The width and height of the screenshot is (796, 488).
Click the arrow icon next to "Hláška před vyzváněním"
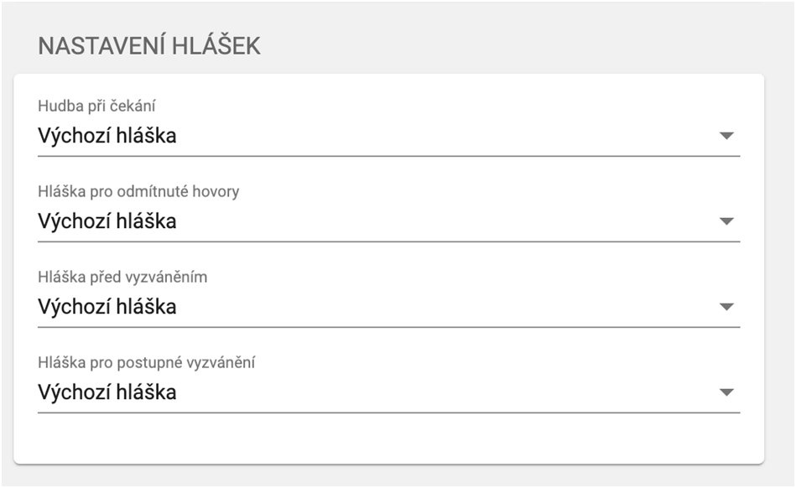click(728, 306)
